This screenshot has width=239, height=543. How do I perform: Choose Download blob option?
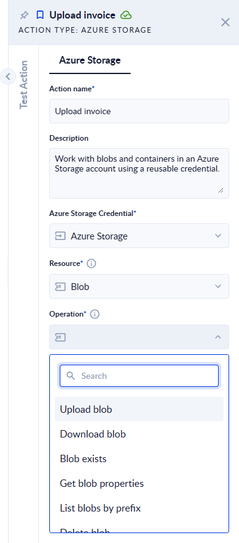(x=139, y=434)
